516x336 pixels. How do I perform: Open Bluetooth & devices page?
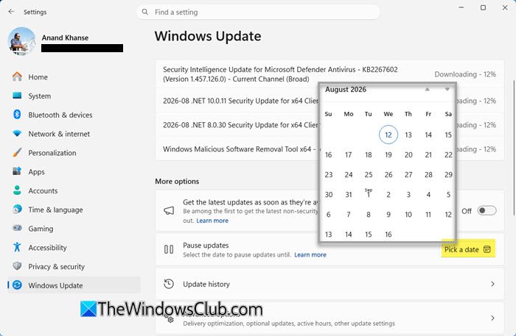pos(74,115)
